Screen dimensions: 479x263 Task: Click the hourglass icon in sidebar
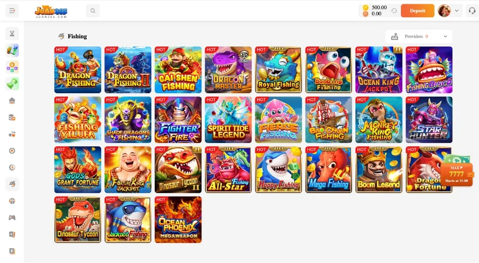pos(12,33)
